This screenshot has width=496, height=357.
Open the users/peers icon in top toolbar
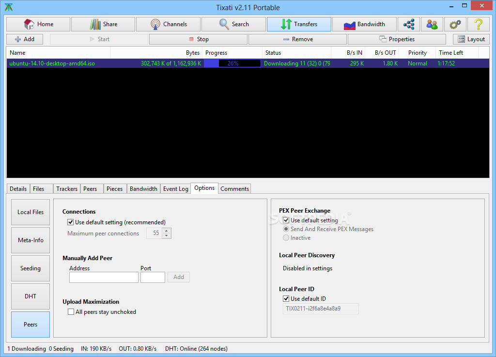coord(432,24)
